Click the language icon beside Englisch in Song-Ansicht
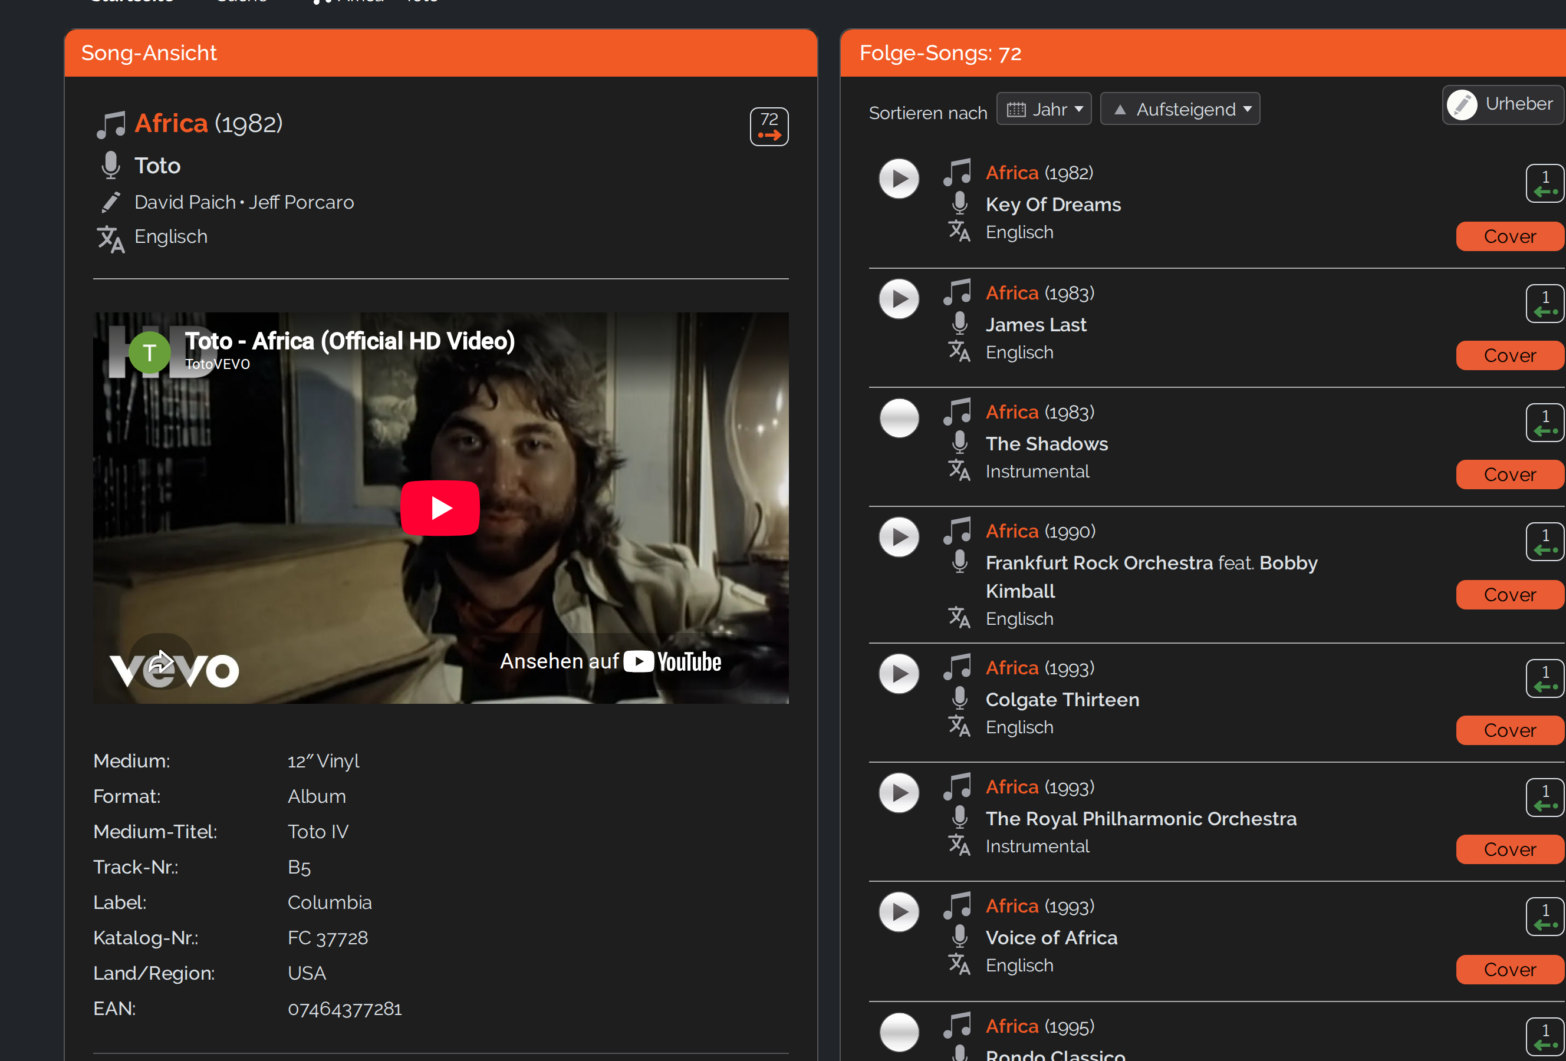Image resolution: width=1566 pixels, height=1061 pixels. [x=110, y=239]
